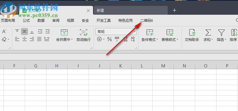Click the decrease indent icon
Viewport: 238px width, 111px height.
click(x=40, y=32)
